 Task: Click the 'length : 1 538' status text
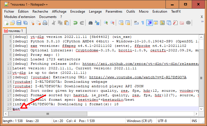click(13, 121)
